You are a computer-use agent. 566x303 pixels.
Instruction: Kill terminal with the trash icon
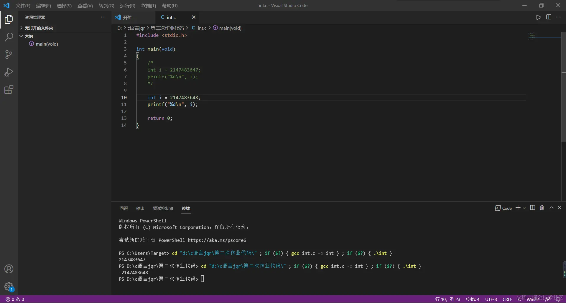(x=542, y=208)
